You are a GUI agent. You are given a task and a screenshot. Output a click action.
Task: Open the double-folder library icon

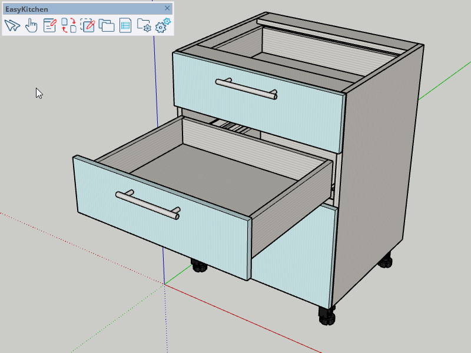[107, 25]
